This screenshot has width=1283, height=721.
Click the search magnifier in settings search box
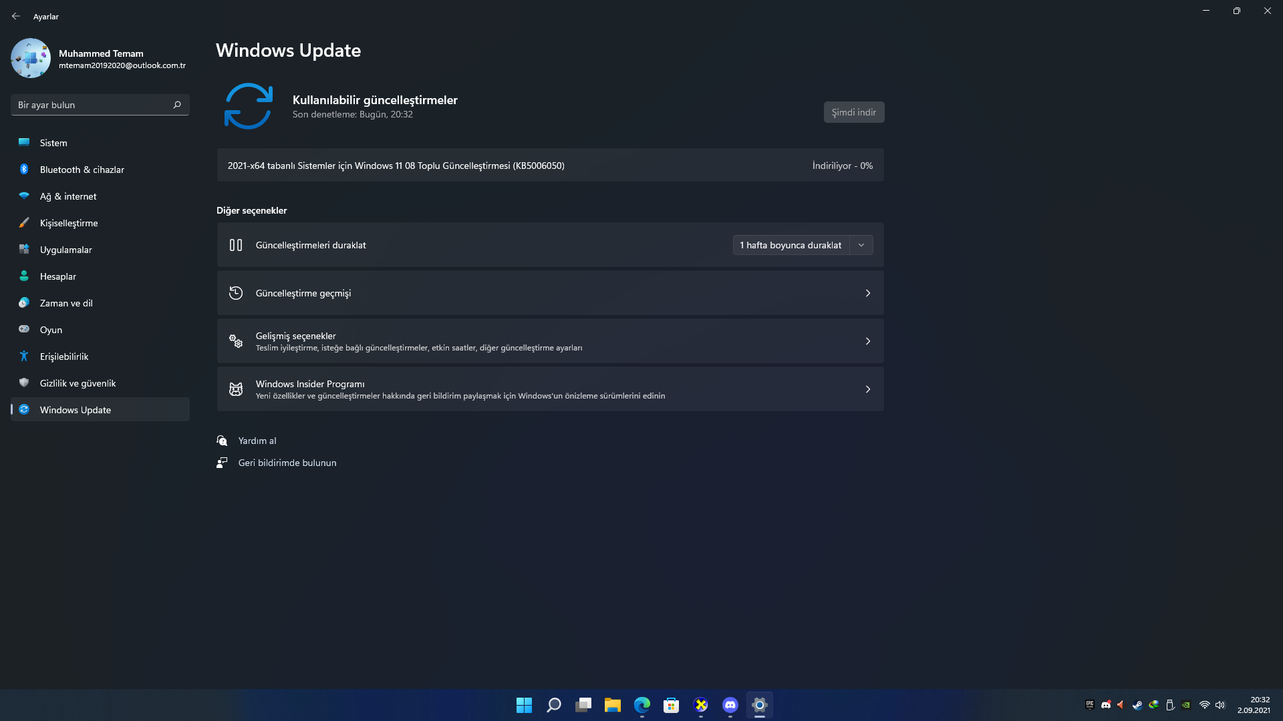[x=177, y=105]
